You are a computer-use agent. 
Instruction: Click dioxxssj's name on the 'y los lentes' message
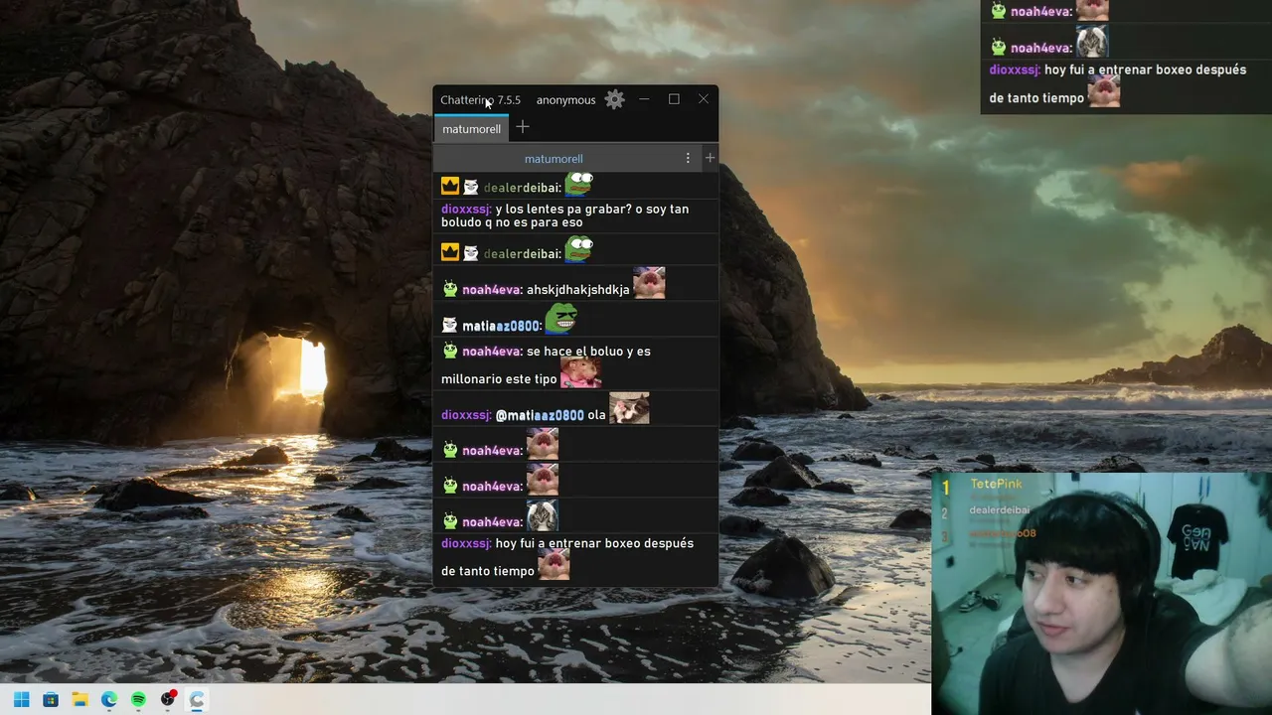(466, 210)
